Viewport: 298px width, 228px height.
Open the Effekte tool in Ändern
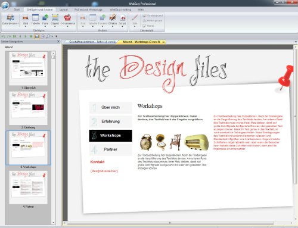point(113,20)
